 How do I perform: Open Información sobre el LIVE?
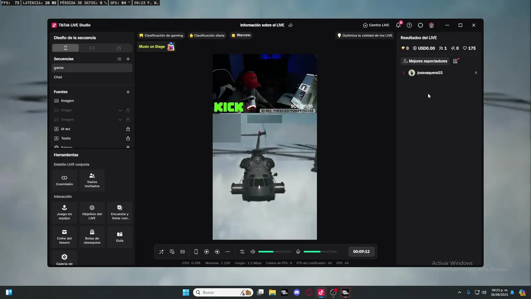pyautogui.click(x=262, y=25)
